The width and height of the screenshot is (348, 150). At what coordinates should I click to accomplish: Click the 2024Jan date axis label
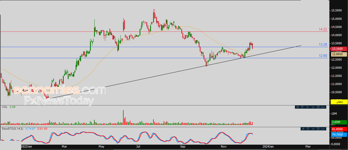pyautogui.click(x=268, y=147)
